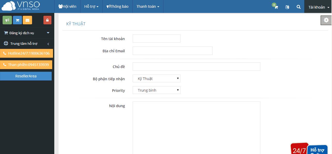Focus the Tên tài khoản input field

156,39
